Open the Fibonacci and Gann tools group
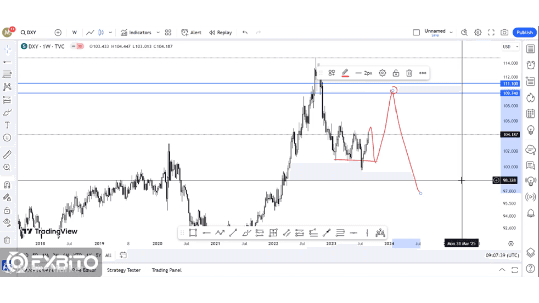This screenshot has width=539, height=303. pos(7,74)
